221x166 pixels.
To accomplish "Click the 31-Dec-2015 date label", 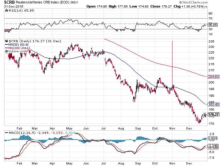I will (14, 7).
